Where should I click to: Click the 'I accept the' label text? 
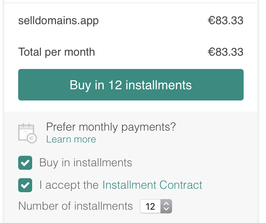(x=69, y=185)
